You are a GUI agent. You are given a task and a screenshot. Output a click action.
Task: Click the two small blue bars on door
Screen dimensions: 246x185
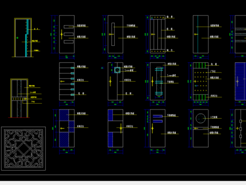[157, 119]
